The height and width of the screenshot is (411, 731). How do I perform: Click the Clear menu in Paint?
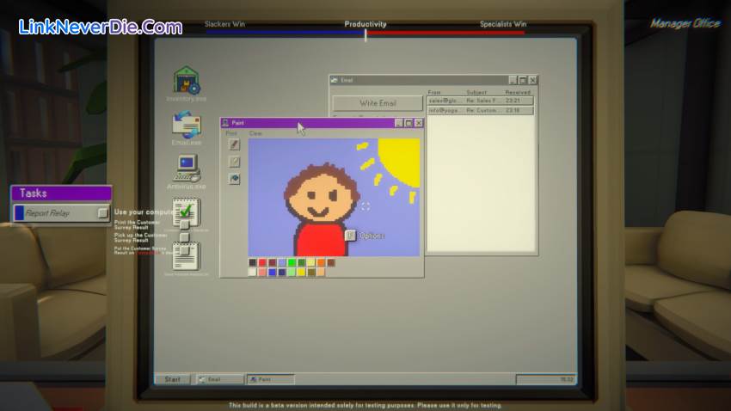(x=255, y=133)
